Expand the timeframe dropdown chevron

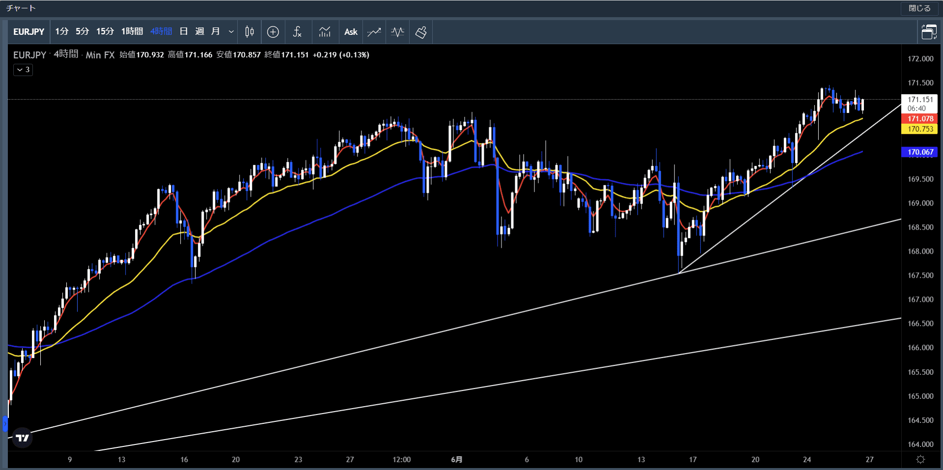click(231, 32)
